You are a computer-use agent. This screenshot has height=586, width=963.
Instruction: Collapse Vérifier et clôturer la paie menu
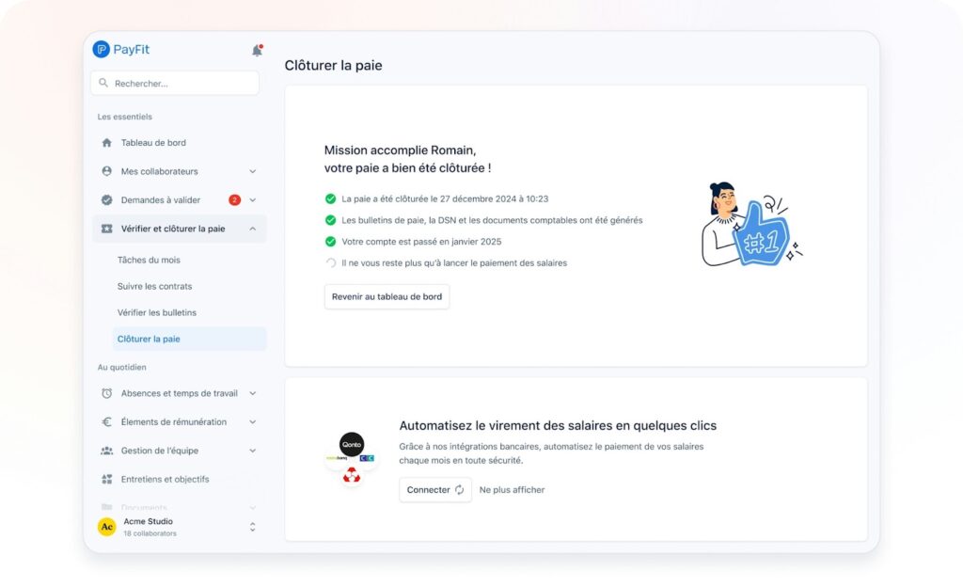252,229
